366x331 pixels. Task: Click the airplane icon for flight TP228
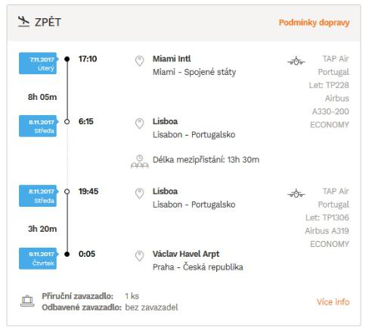click(x=296, y=61)
